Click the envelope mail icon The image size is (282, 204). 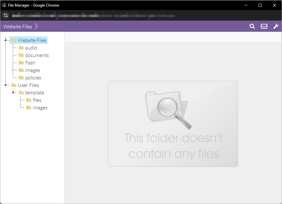(264, 26)
